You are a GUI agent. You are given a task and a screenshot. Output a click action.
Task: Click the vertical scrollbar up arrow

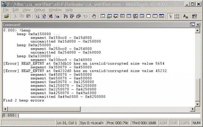(x=197, y=31)
